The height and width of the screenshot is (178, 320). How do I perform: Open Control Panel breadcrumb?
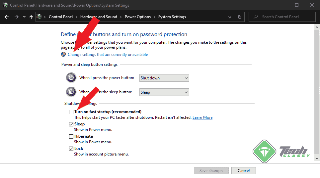coord(61,17)
